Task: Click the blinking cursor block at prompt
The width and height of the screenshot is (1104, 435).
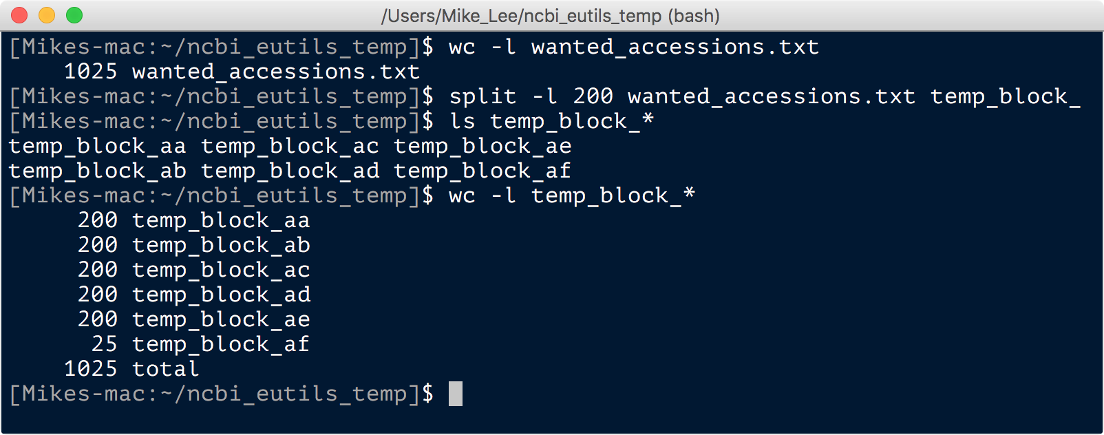Action: click(456, 394)
